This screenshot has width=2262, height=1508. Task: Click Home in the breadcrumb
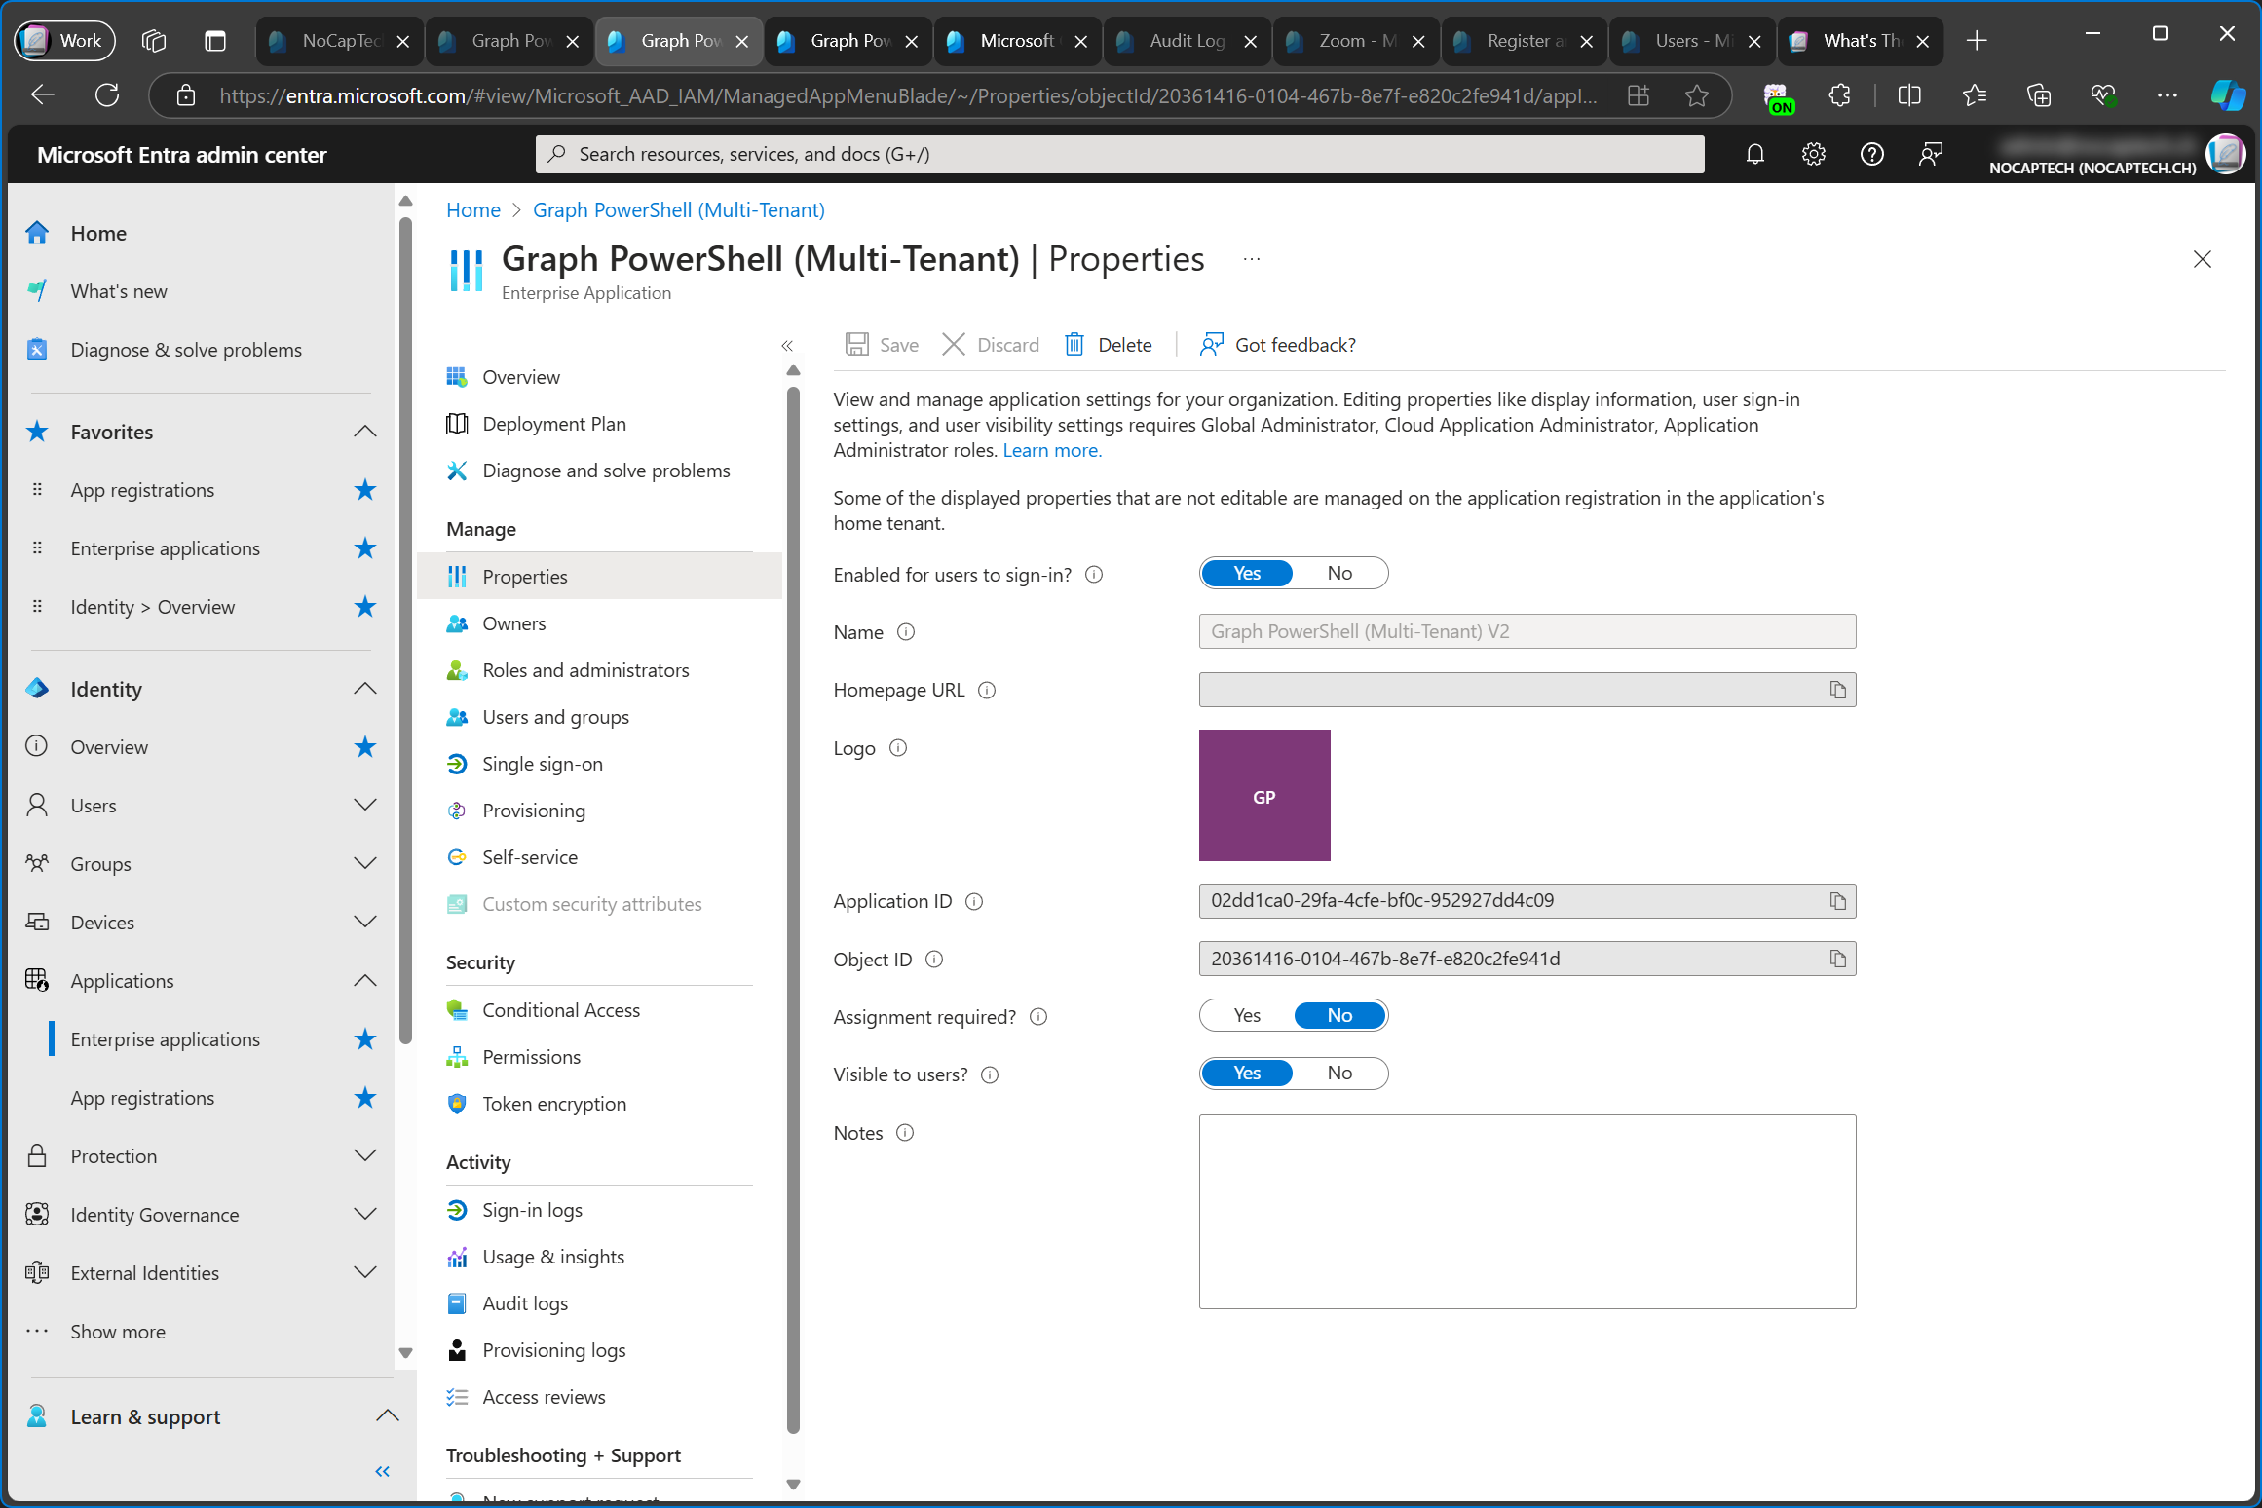tap(472, 210)
